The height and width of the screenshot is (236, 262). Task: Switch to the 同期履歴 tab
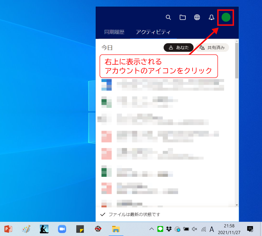coord(114,32)
